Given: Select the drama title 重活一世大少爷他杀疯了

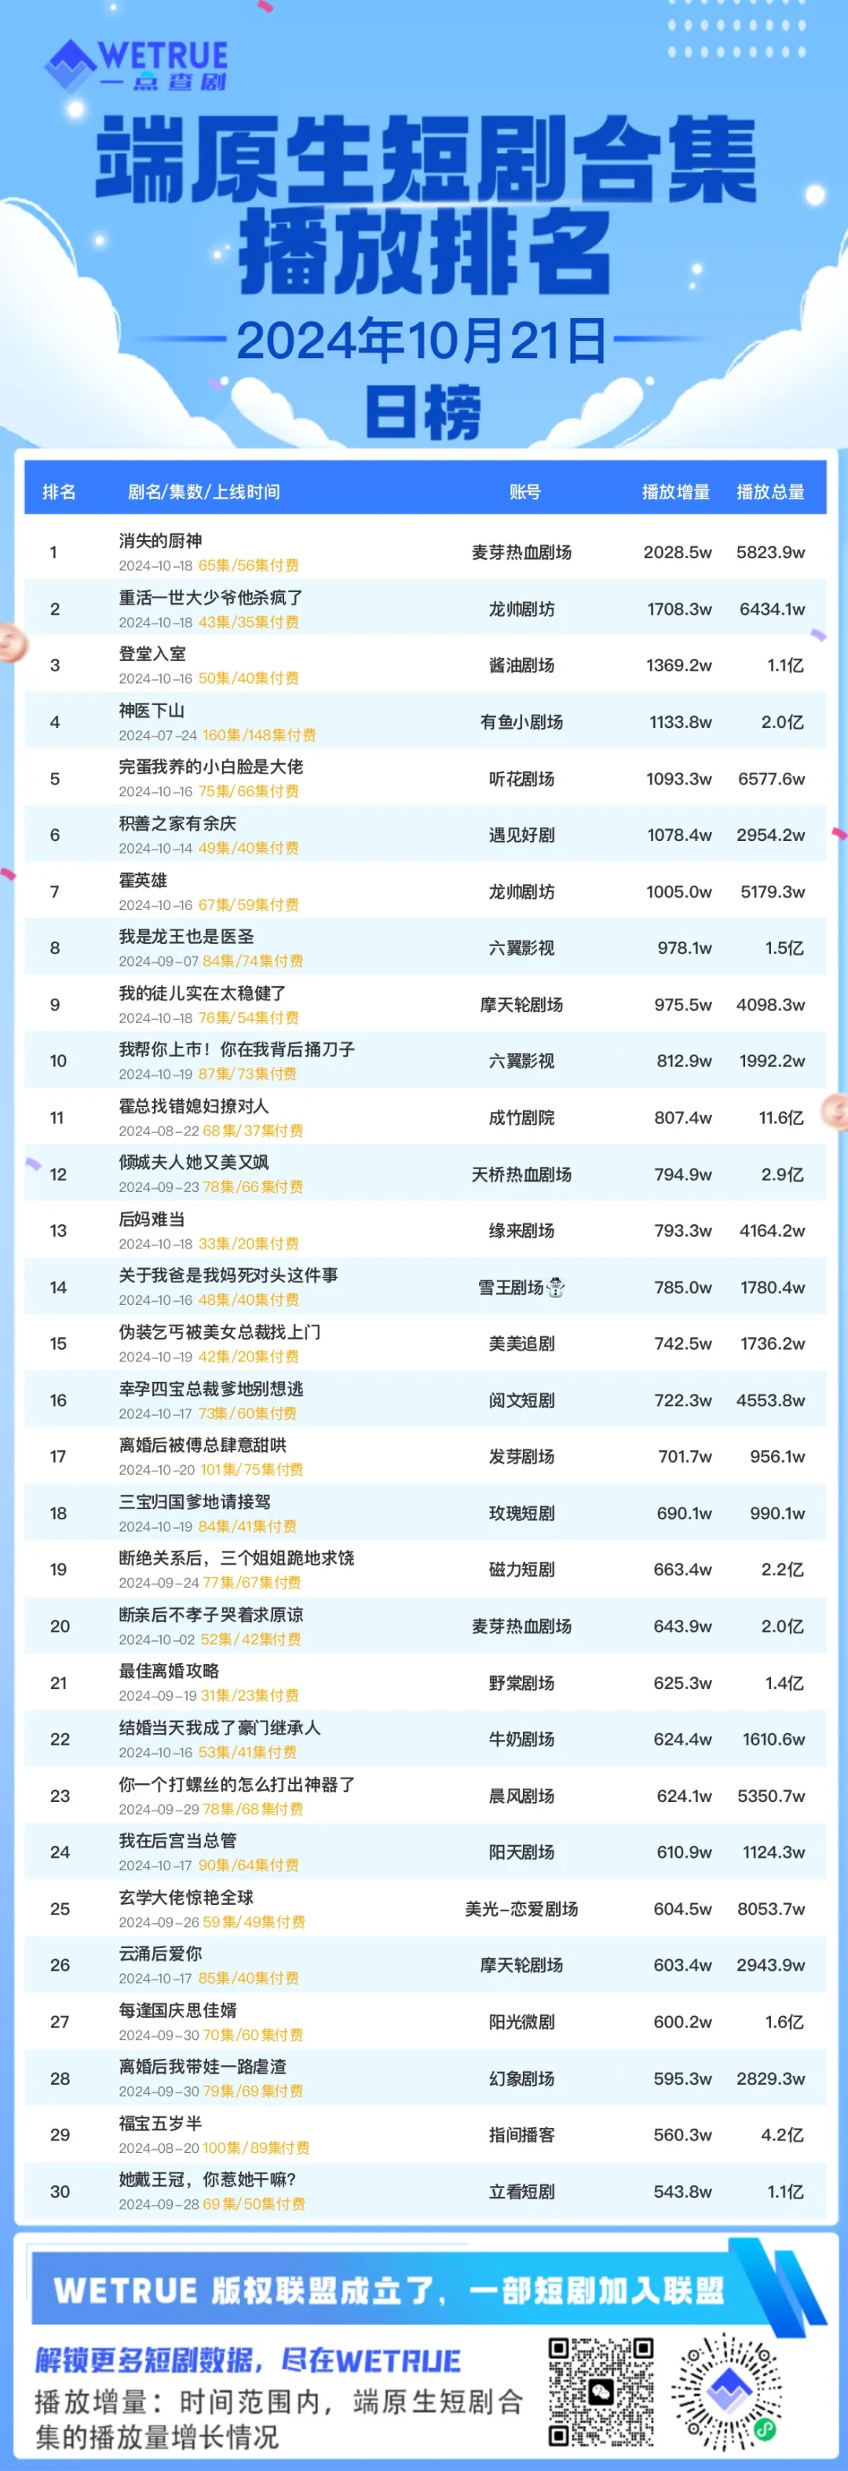Looking at the screenshot, I should point(211,598).
